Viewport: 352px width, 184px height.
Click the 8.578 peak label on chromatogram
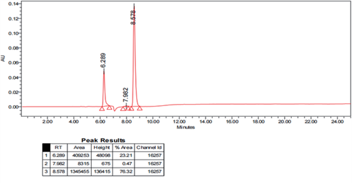[x=133, y=17]
